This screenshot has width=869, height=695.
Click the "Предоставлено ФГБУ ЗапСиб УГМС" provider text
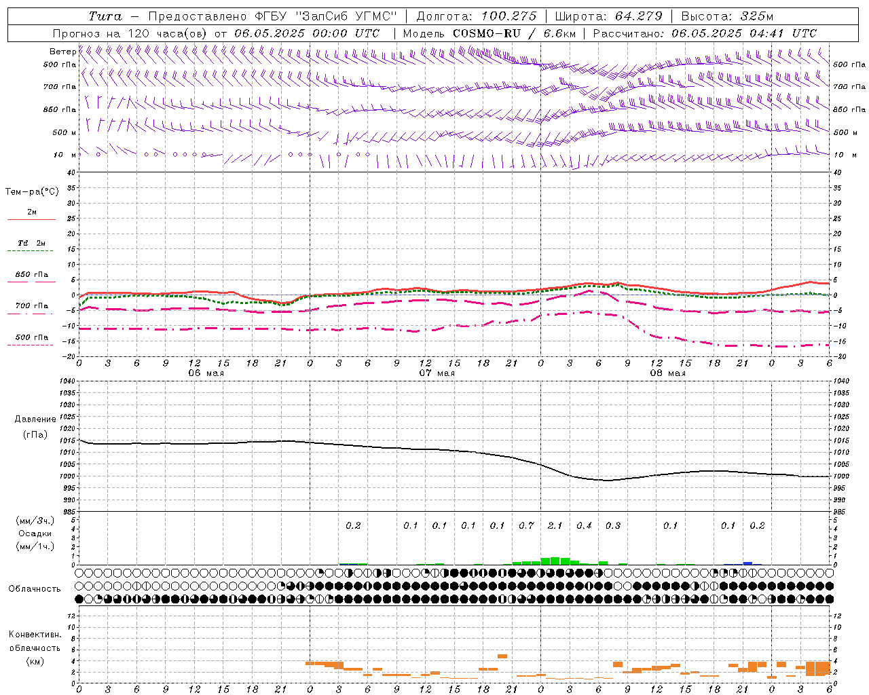coord(272,16)
